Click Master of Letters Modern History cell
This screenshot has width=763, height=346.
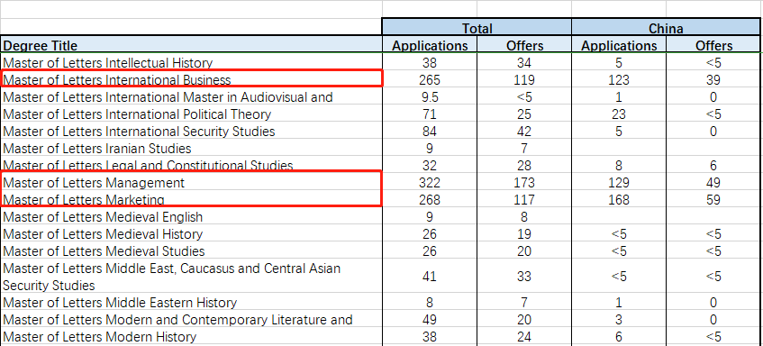[191, 336]
